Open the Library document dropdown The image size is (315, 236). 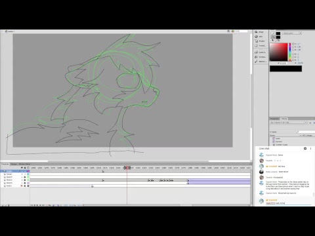coord(288,123)
